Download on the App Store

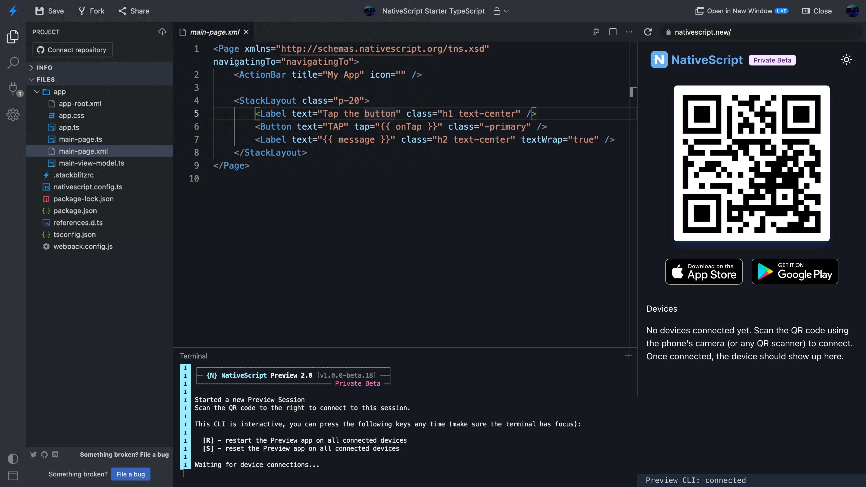[x=704, y=271]
